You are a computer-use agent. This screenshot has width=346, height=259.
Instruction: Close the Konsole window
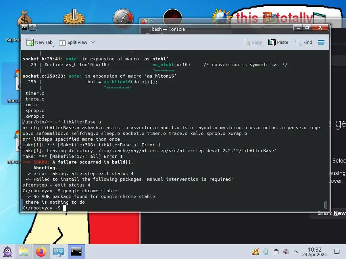coord(320,27)
